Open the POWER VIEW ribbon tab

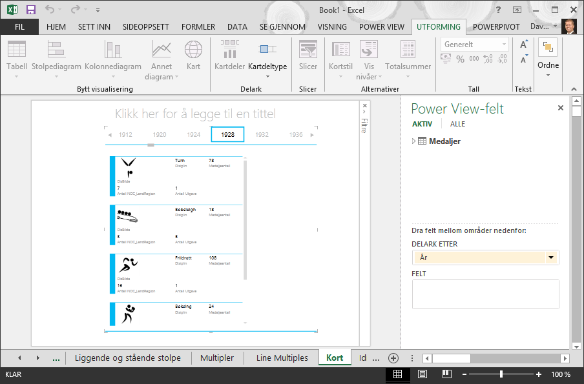(381, 27)
